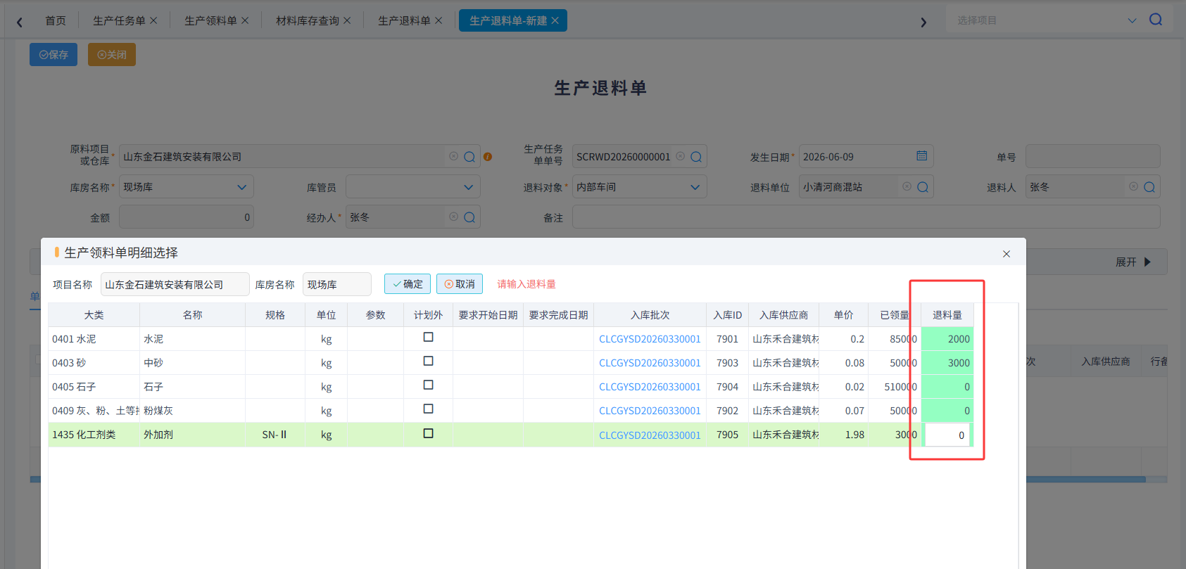Close the 材料库存查询 tab with its X
1186x569 pixels.
(347, 20)
